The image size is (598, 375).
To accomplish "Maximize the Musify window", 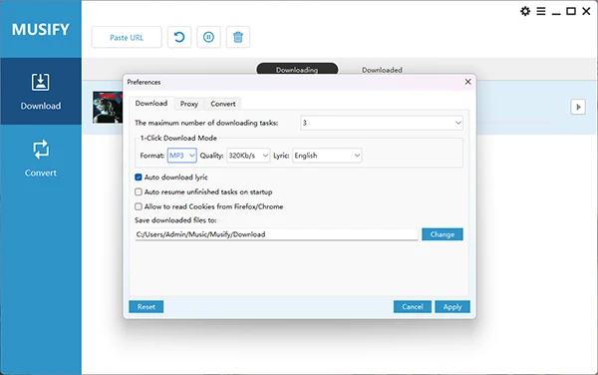I will click(571, 11).
